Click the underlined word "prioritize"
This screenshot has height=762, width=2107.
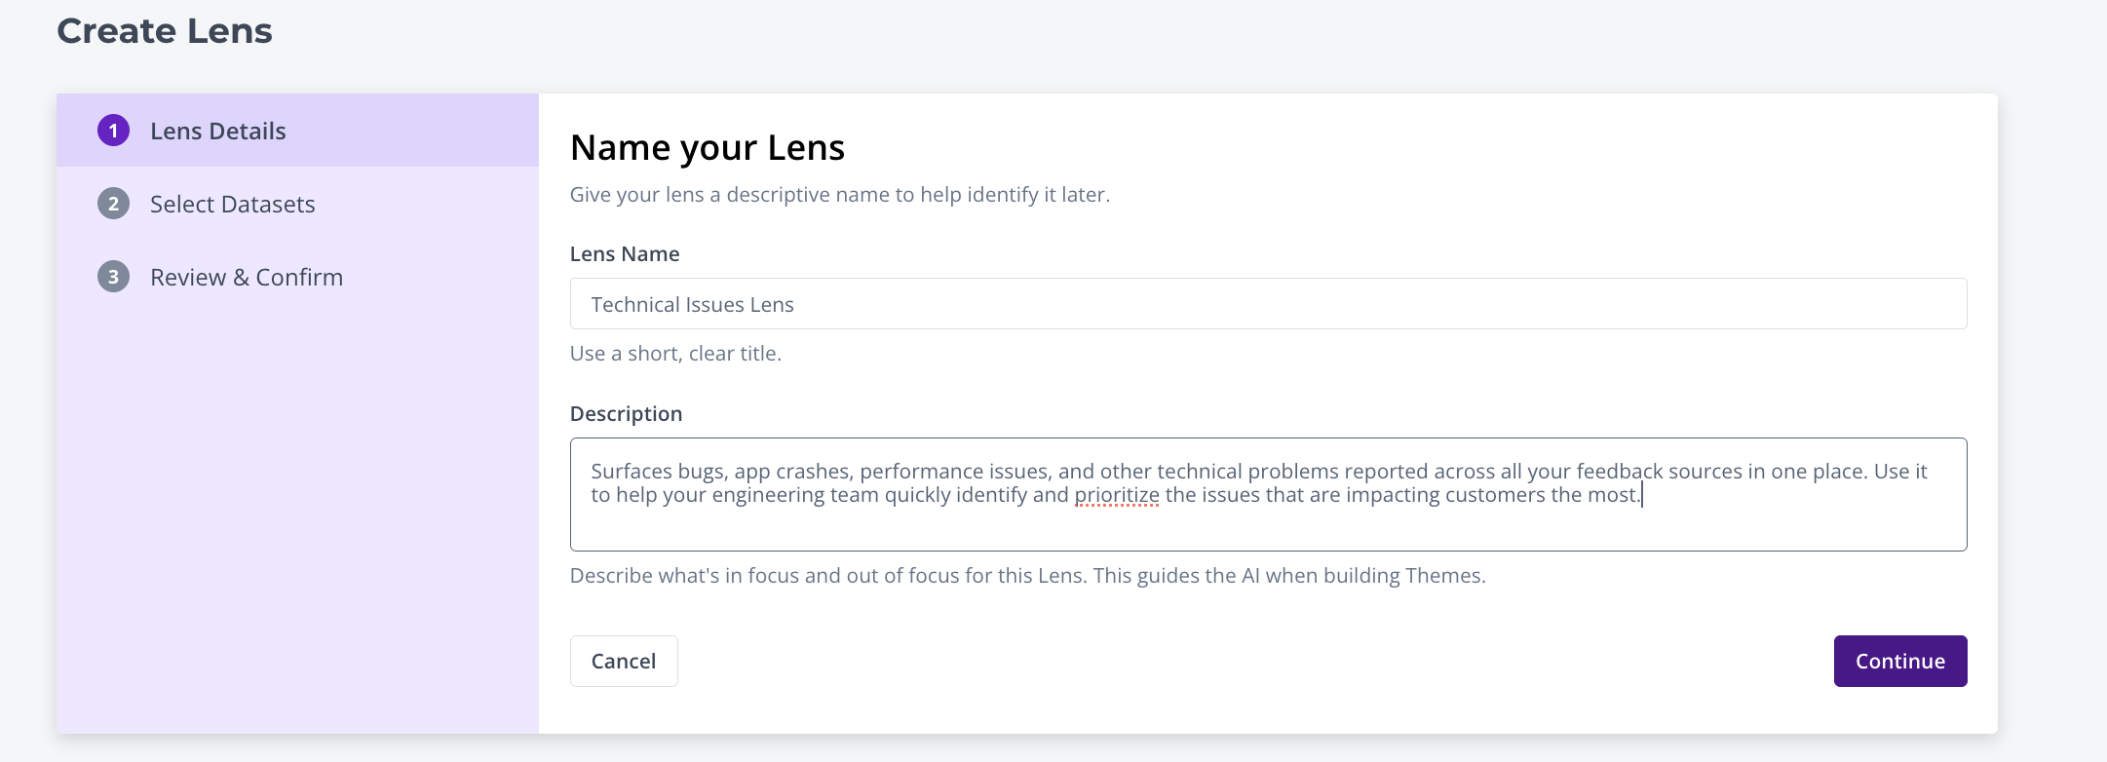pos(1117,495)
